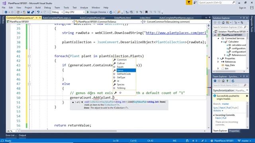Switch to AutoCompletePlants.aspx.cs tab

tap(57, 17)
